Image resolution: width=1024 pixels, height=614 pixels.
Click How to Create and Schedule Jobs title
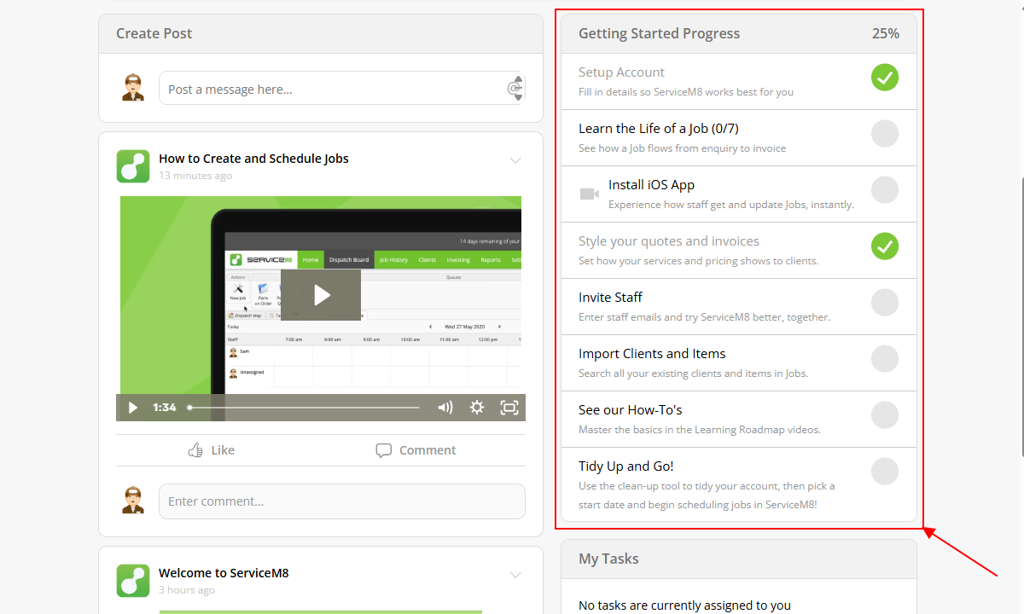coord(253,159)
